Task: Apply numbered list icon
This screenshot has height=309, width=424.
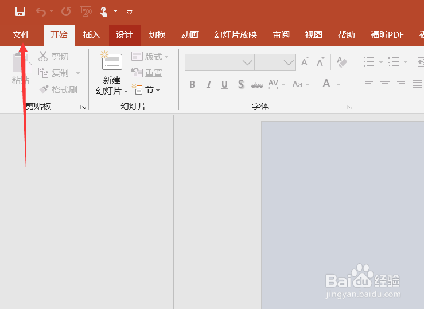Action: click(x=394, y=62)
